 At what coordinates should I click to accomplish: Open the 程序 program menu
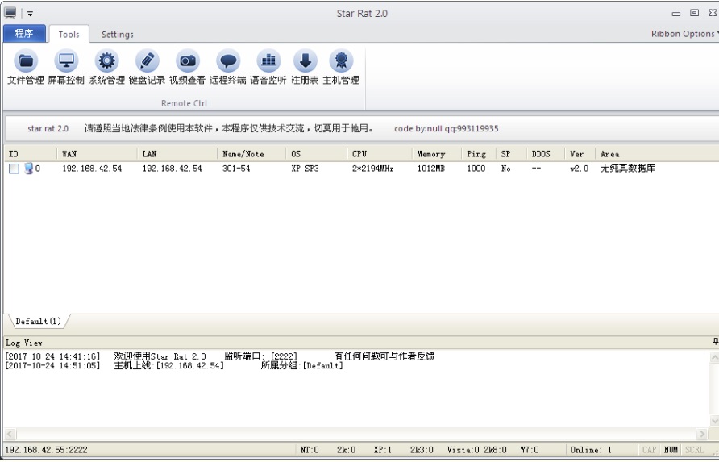24,34
